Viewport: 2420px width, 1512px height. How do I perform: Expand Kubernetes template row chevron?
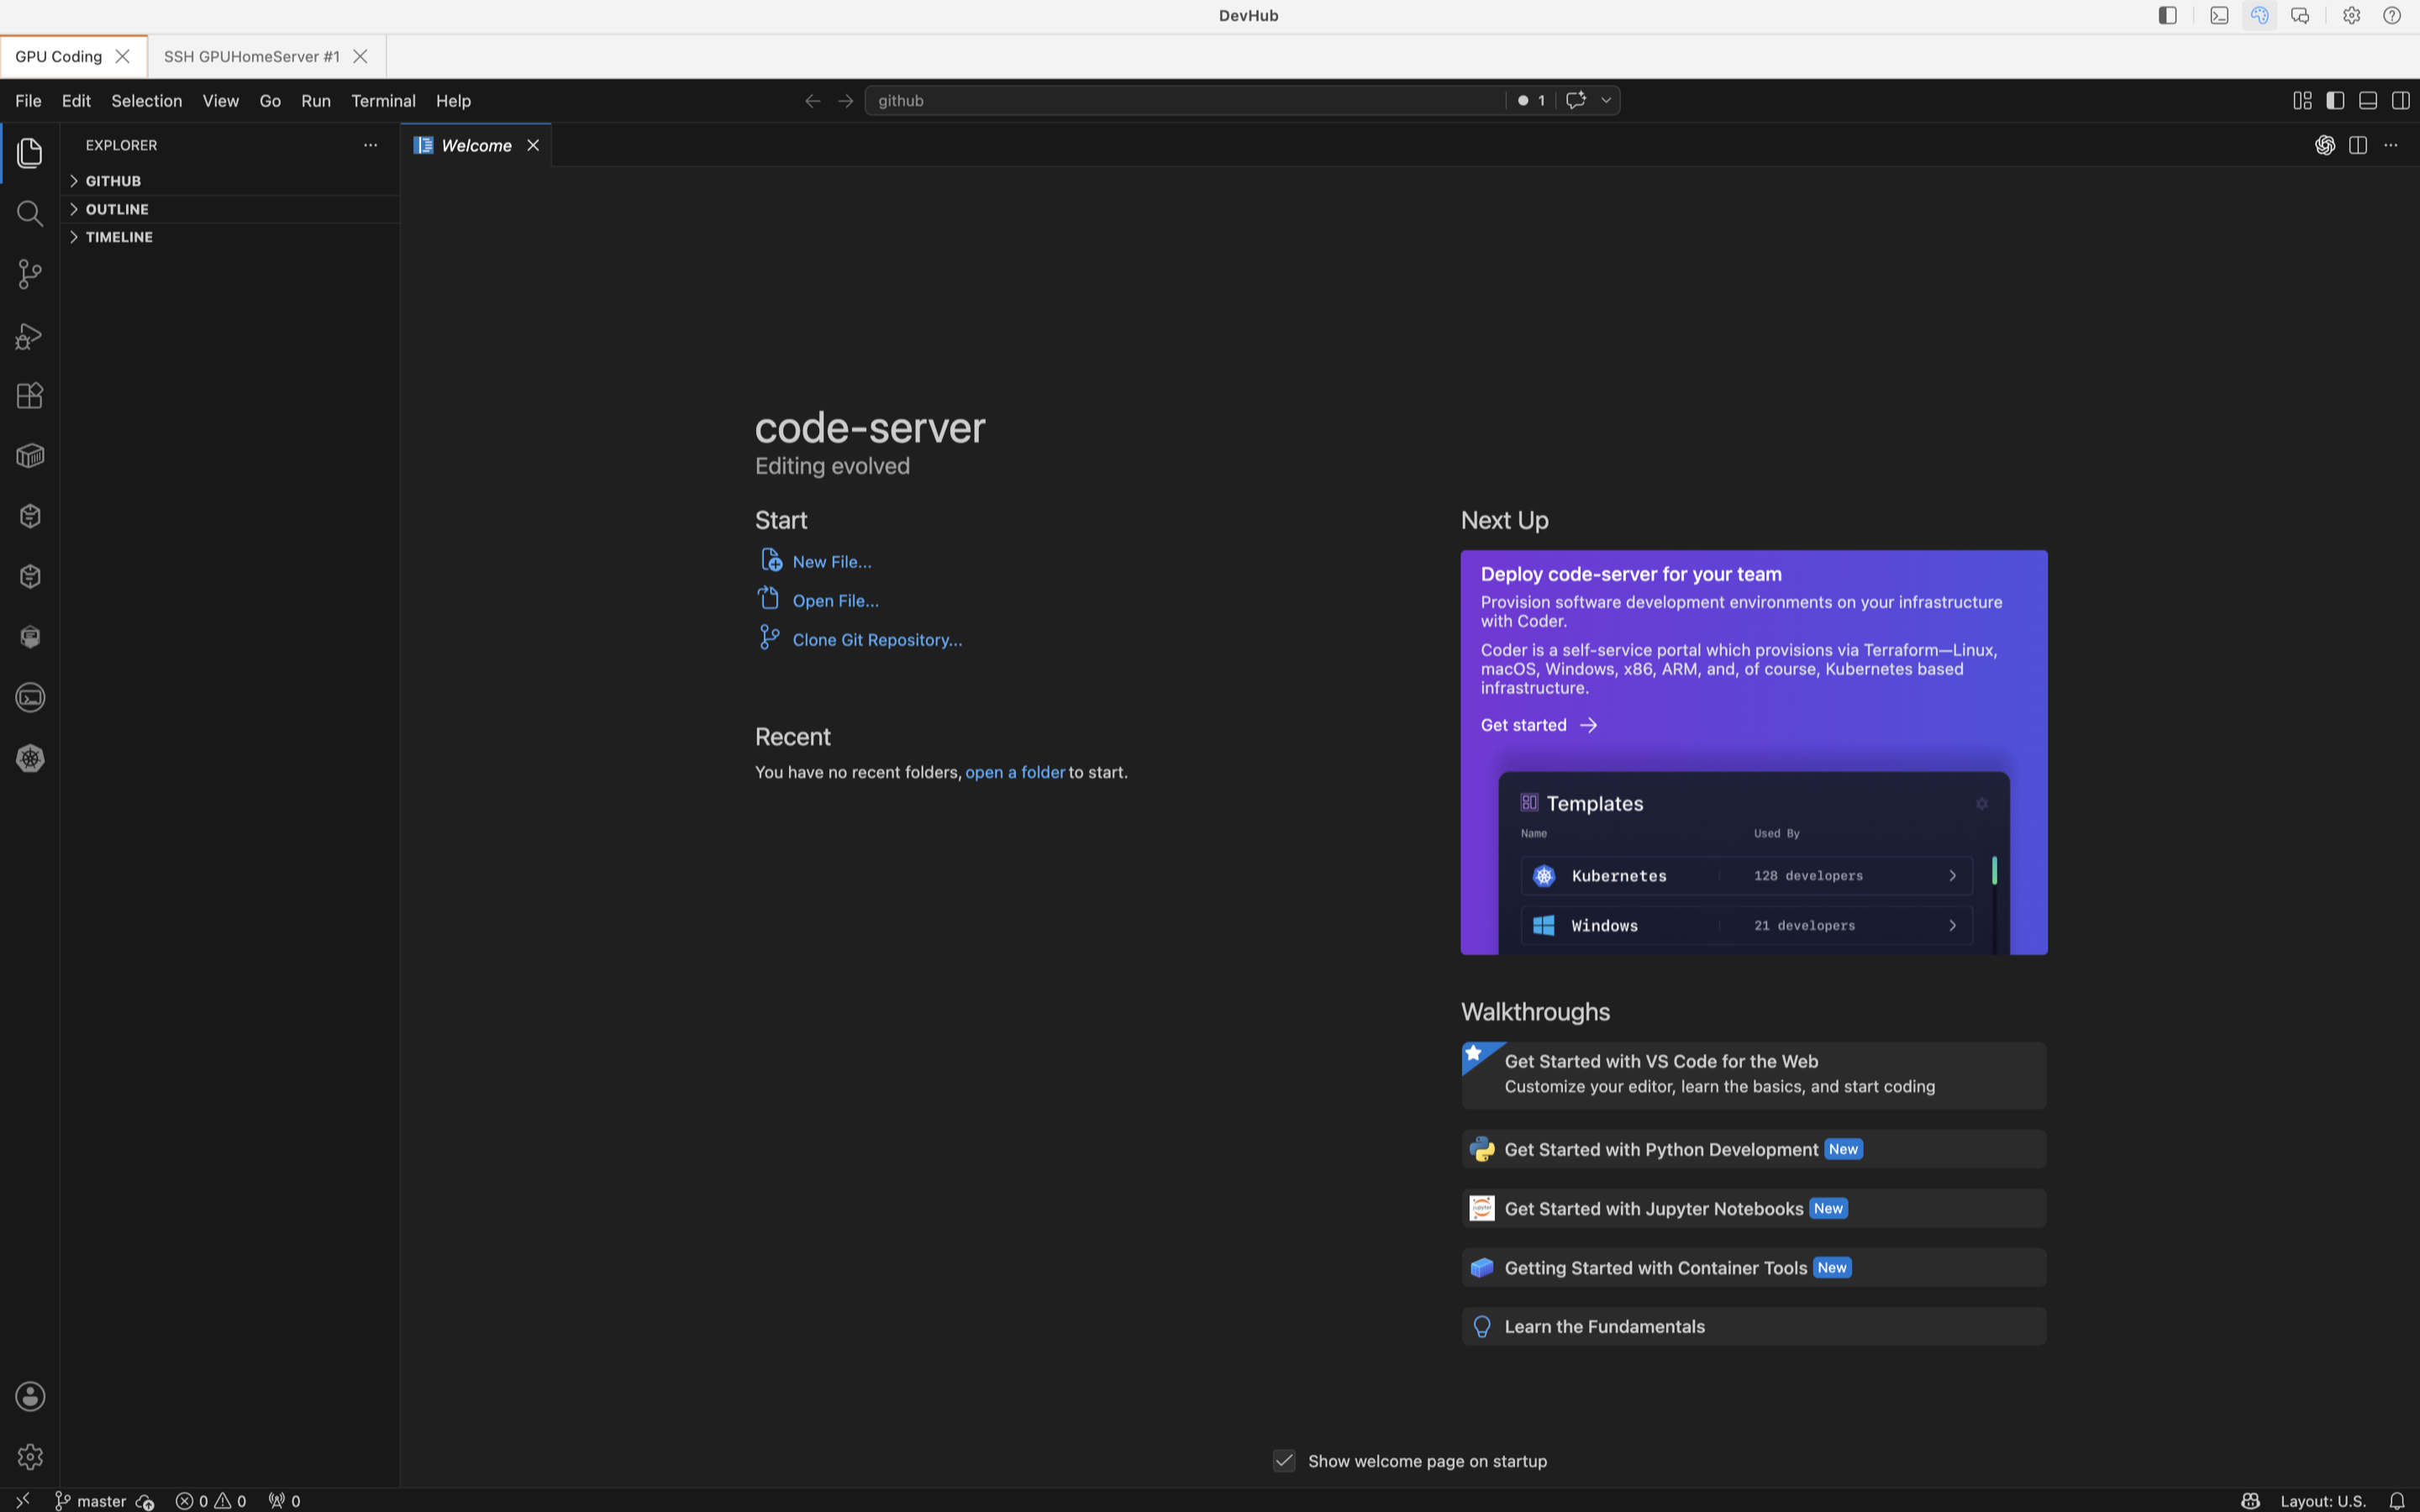click(x=1952, y=876)
